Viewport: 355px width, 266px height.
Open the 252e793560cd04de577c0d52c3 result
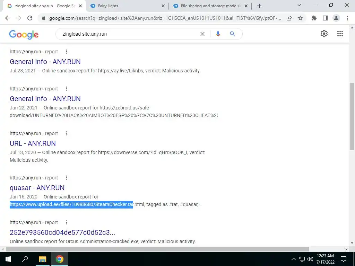tap(62, 232)
